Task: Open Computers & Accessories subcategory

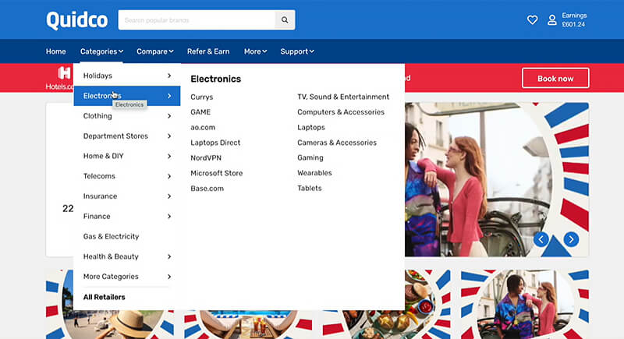Action: [x=341, y=112]
